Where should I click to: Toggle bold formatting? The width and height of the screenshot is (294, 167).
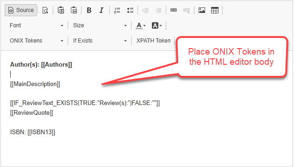pos(89,10)
